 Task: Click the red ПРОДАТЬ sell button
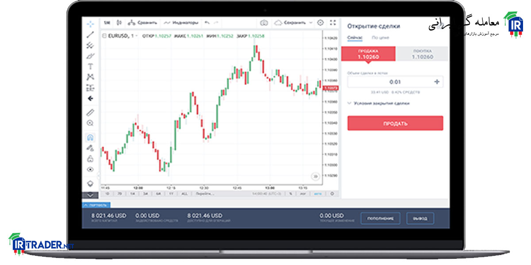click(395, 123)
